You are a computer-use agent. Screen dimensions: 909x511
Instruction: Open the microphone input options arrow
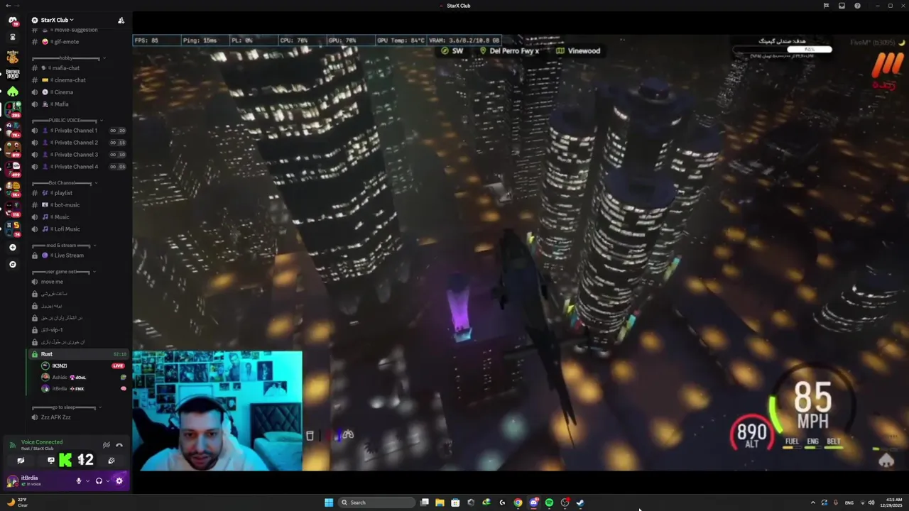click(88, 480)
